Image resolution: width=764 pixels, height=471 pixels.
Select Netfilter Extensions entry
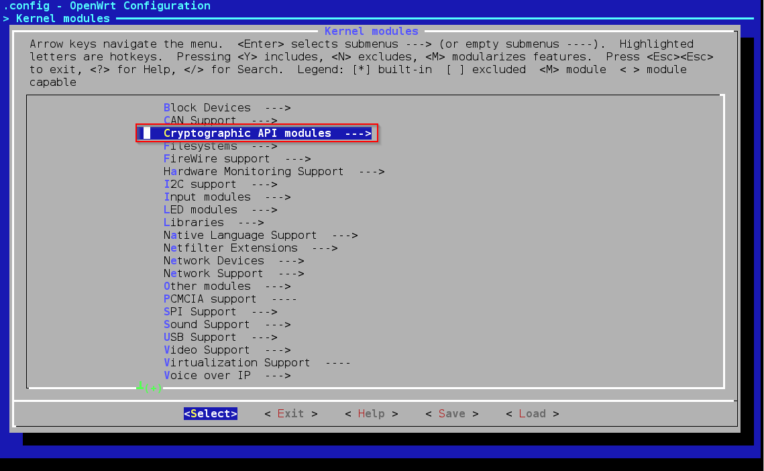pyautogui.click(x=250, y=248)
